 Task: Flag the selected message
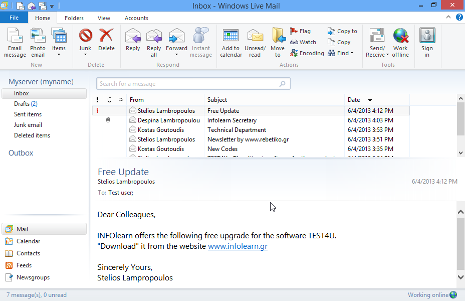point(301,31)
